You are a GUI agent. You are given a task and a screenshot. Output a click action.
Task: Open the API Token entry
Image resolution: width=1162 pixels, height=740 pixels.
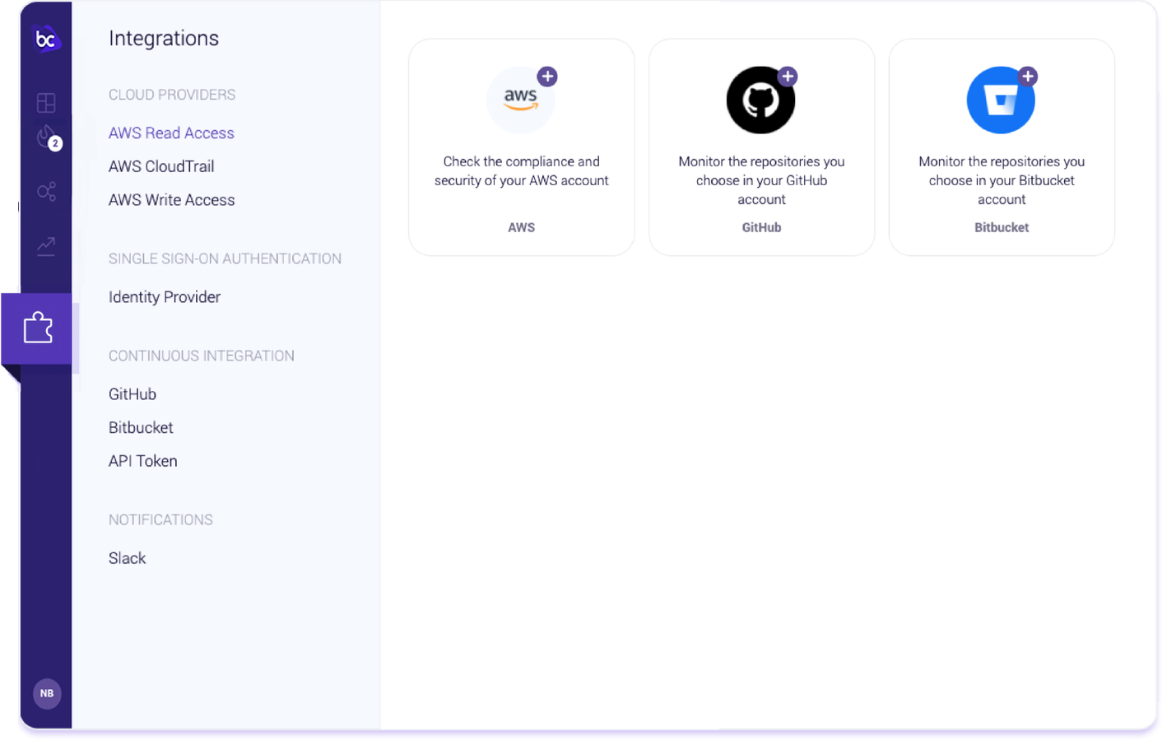[143, 461]
